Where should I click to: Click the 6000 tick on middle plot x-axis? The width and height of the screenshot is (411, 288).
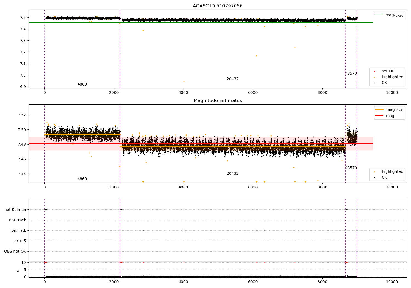(253, 187)
